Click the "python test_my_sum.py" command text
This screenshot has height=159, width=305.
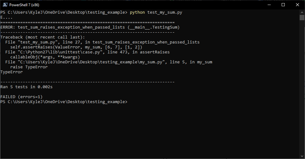pos(156,12)
